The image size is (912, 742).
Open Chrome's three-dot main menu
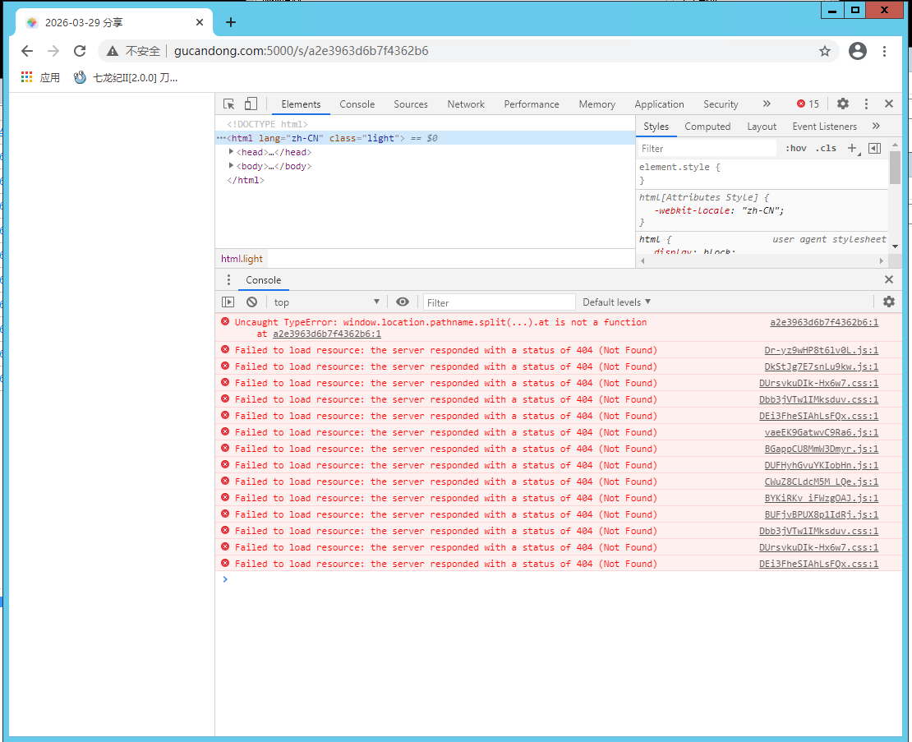(x=884, y=51)
